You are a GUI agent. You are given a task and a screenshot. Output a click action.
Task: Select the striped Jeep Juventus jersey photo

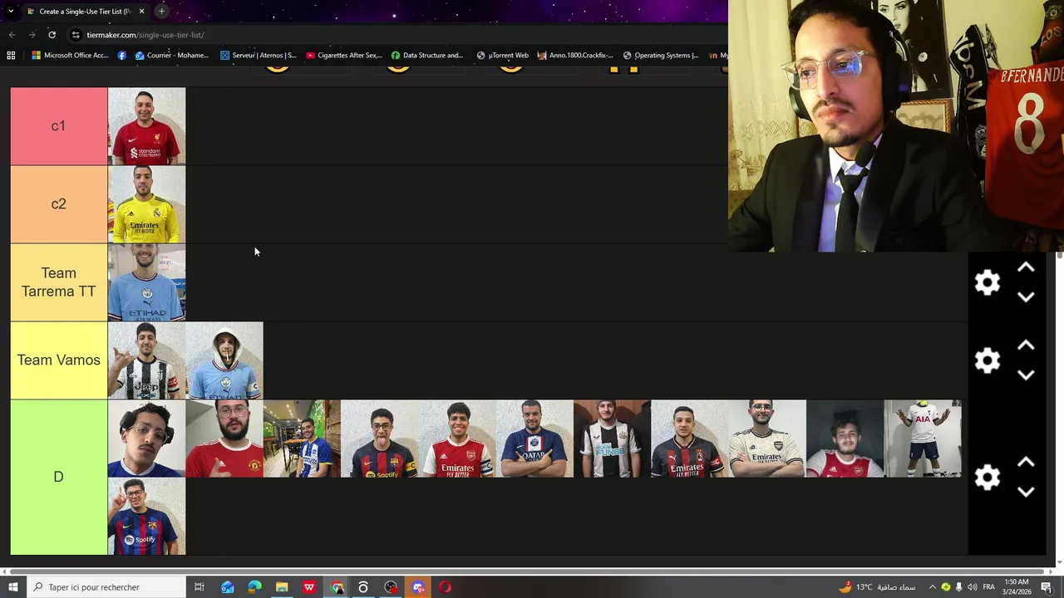(x=146, y=360)
